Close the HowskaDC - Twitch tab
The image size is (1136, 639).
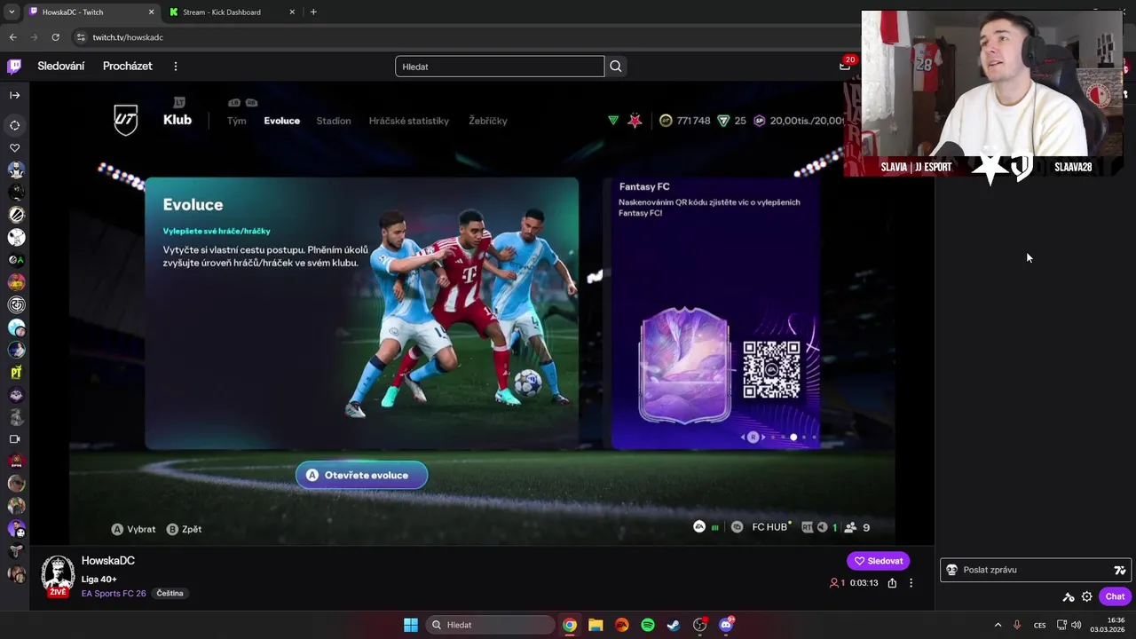tap(151, 12)
